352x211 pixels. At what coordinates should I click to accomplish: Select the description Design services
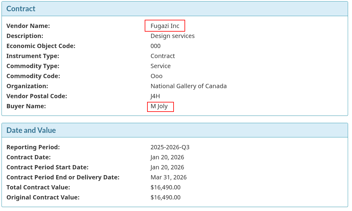(x=173, y=36)
